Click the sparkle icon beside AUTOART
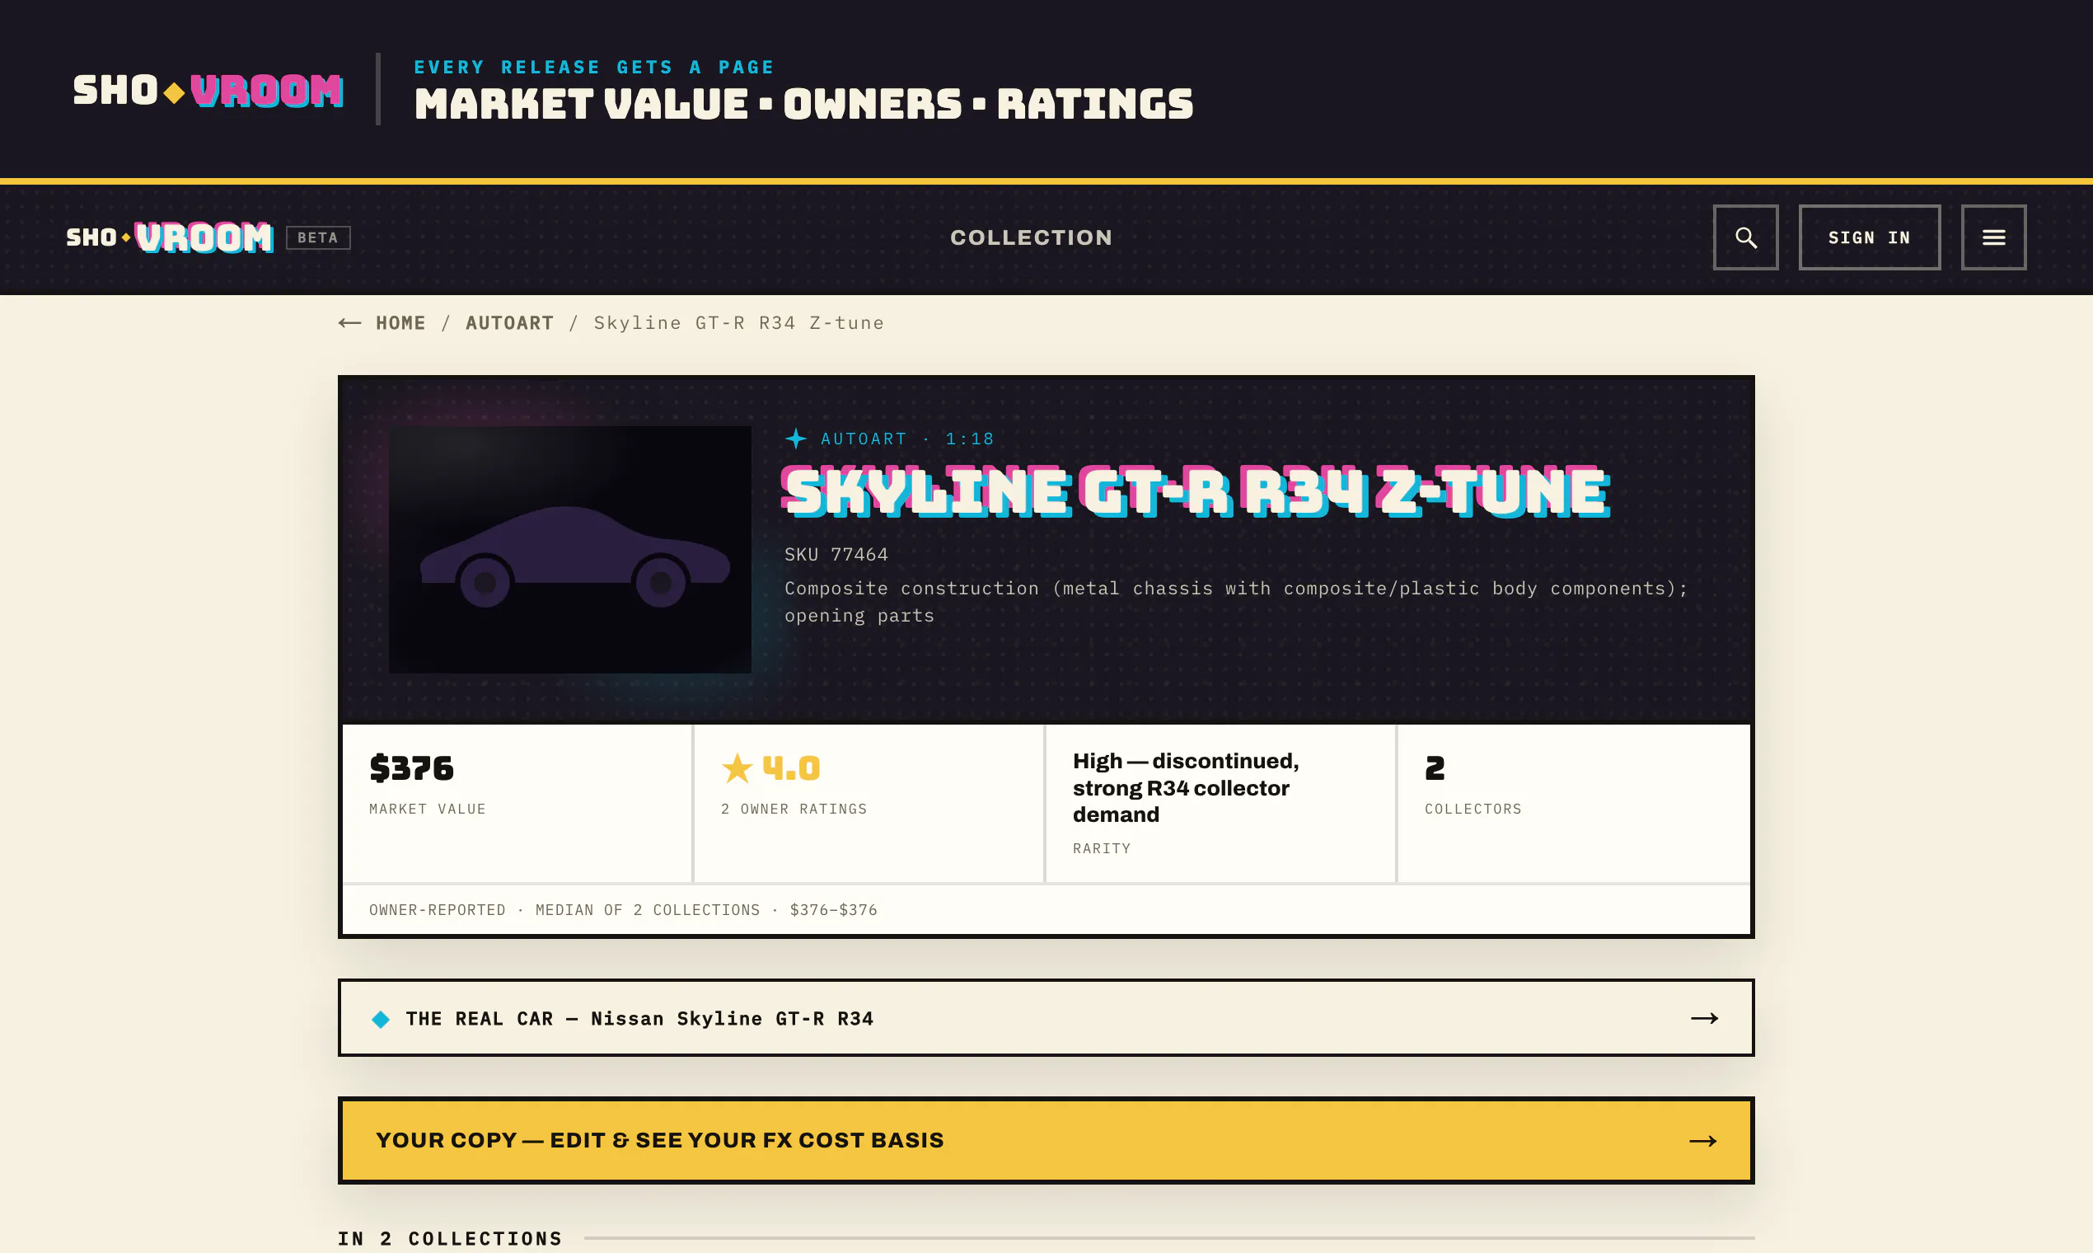The width and height of the screenshot is (2093, 1253). click(x=795, y=439)
